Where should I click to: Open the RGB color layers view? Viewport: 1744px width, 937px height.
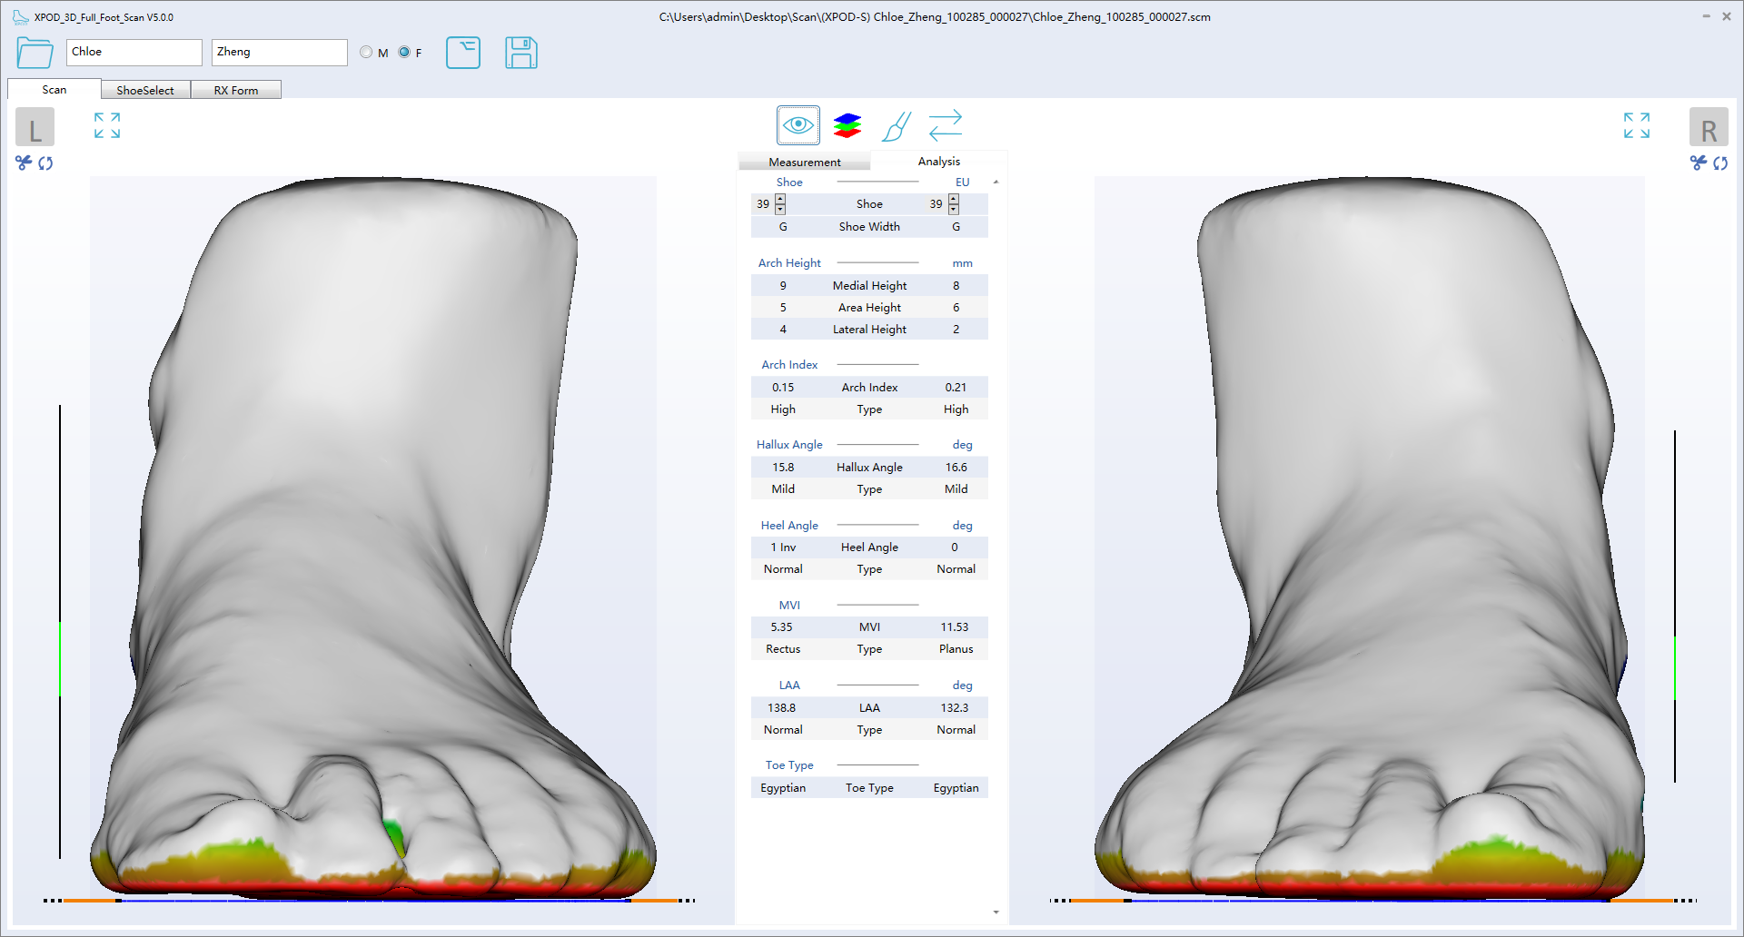point(847,124)
